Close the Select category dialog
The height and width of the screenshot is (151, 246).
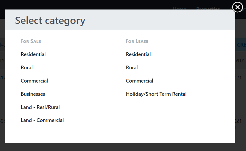[237, 7]
